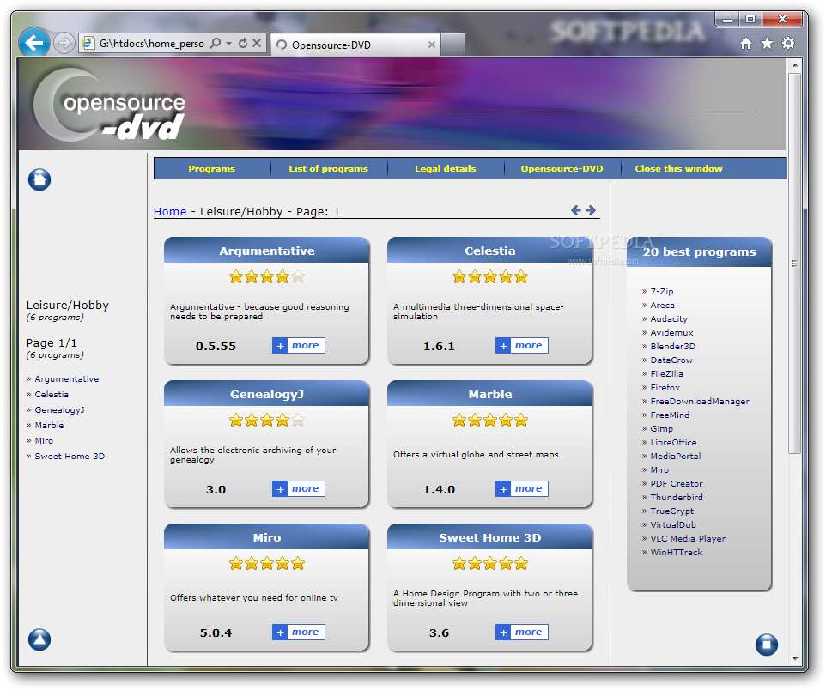
Task: Click more button for GenealogyJ
Action: pyautogui.click(x=299, y=489)
